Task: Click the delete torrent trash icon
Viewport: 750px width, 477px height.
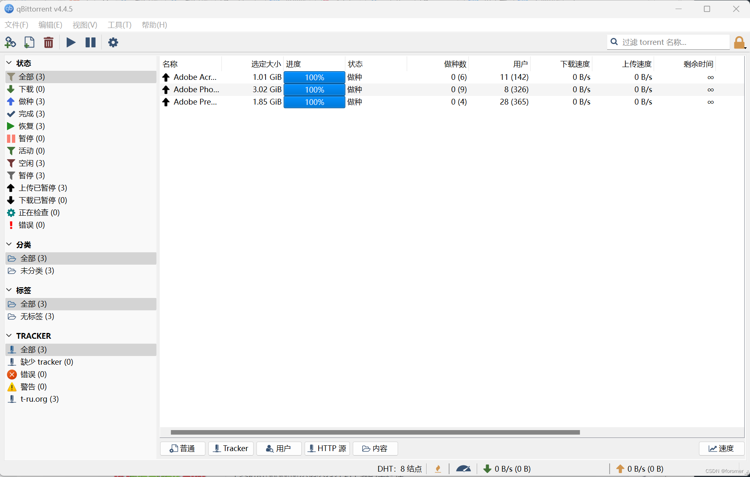Action: [x=49, y=42]
